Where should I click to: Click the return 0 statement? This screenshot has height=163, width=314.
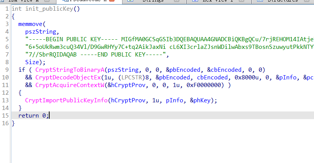(34, 116)
